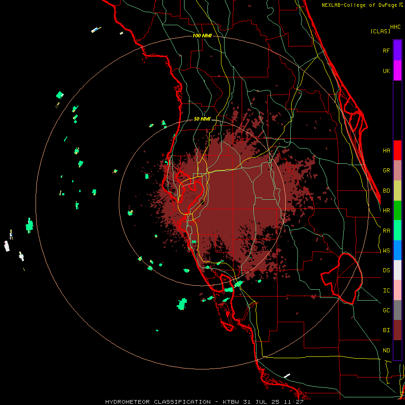Click the RA light green legend swatch

pos(397,230)
